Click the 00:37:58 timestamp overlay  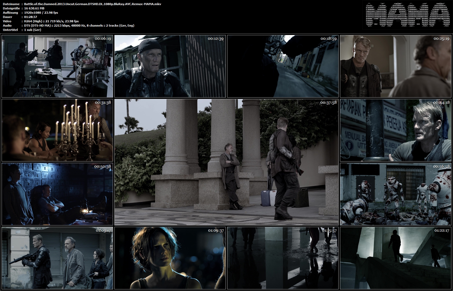tap(328, 102)
